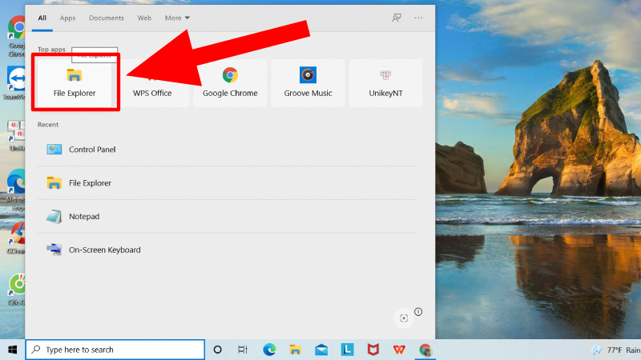Open File Explorer on taskbar

pyautogui.click(x=295, y=350)
